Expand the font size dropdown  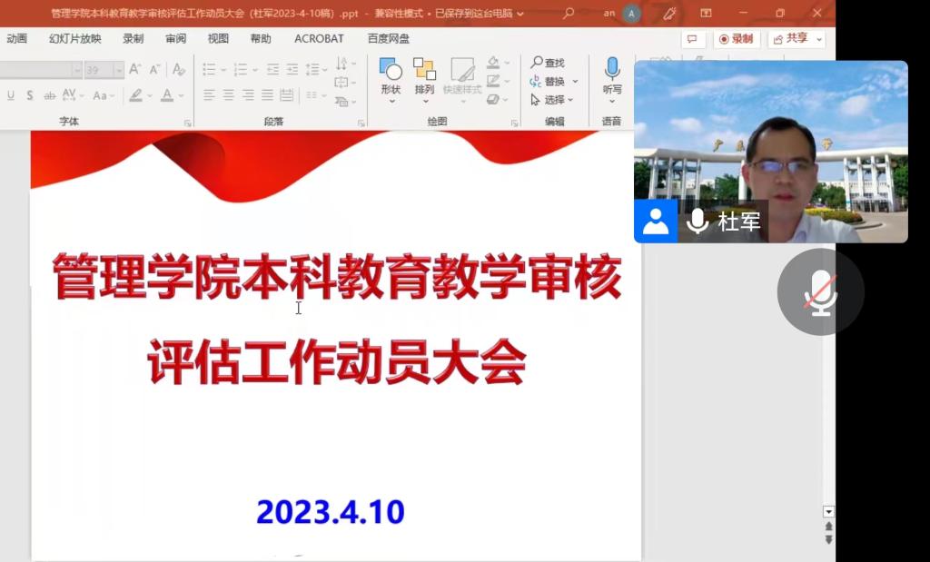(x=118, y=70)
